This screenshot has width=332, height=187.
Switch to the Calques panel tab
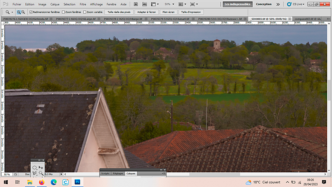click(131, 174)
